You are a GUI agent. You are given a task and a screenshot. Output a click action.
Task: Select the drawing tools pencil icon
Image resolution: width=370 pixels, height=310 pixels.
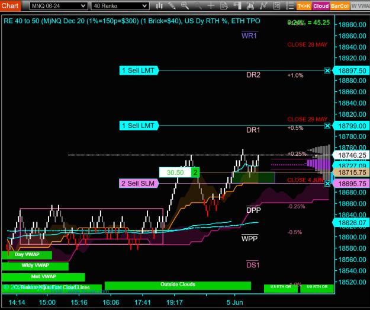(x=172, y=6)
